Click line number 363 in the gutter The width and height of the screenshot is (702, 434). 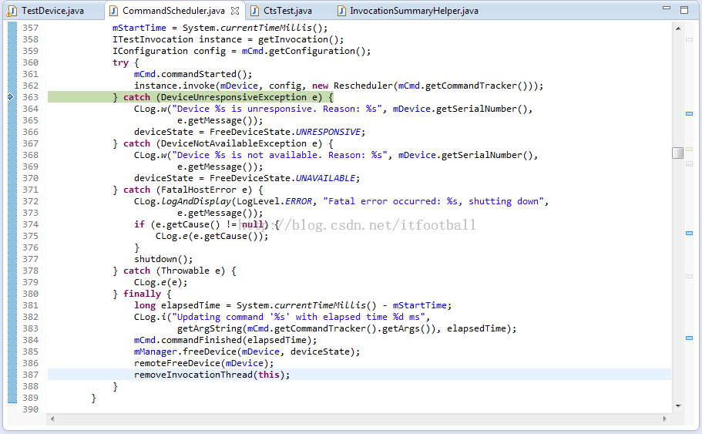(x=31, y=97)
